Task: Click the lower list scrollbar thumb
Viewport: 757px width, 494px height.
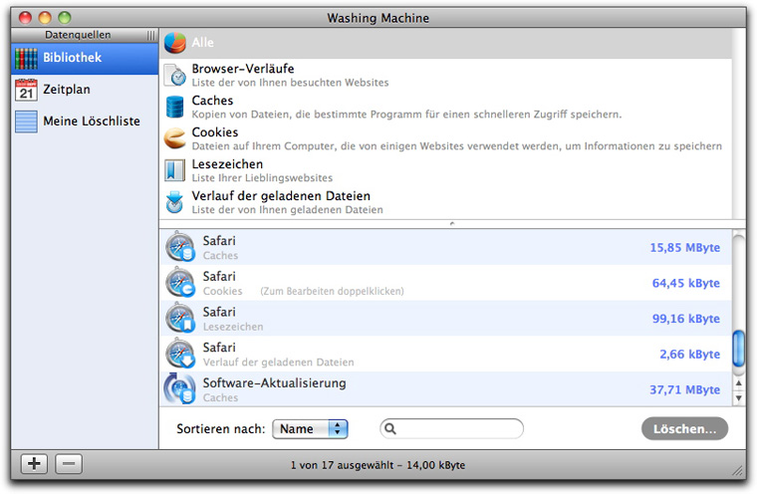Action: [x=739, y=349]
